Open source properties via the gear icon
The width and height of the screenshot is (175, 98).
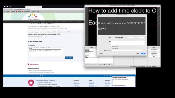coord(104,64)
